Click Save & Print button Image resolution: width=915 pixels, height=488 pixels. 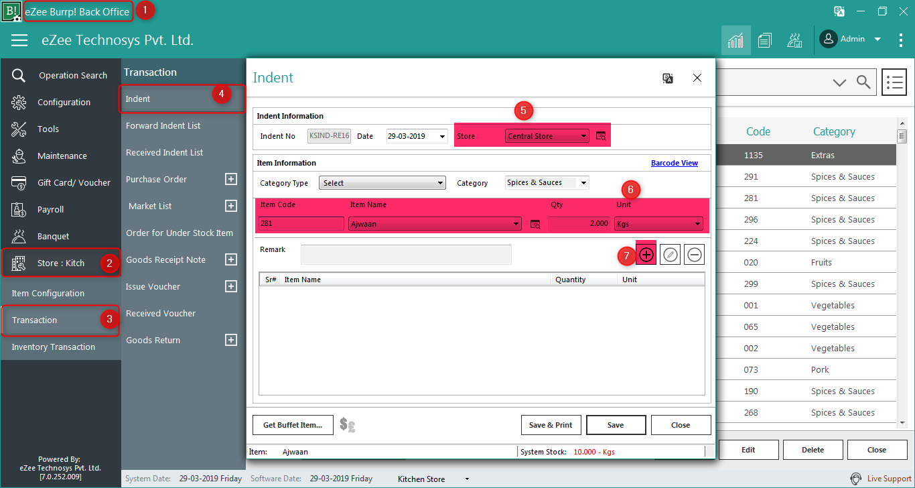point(551,425)
